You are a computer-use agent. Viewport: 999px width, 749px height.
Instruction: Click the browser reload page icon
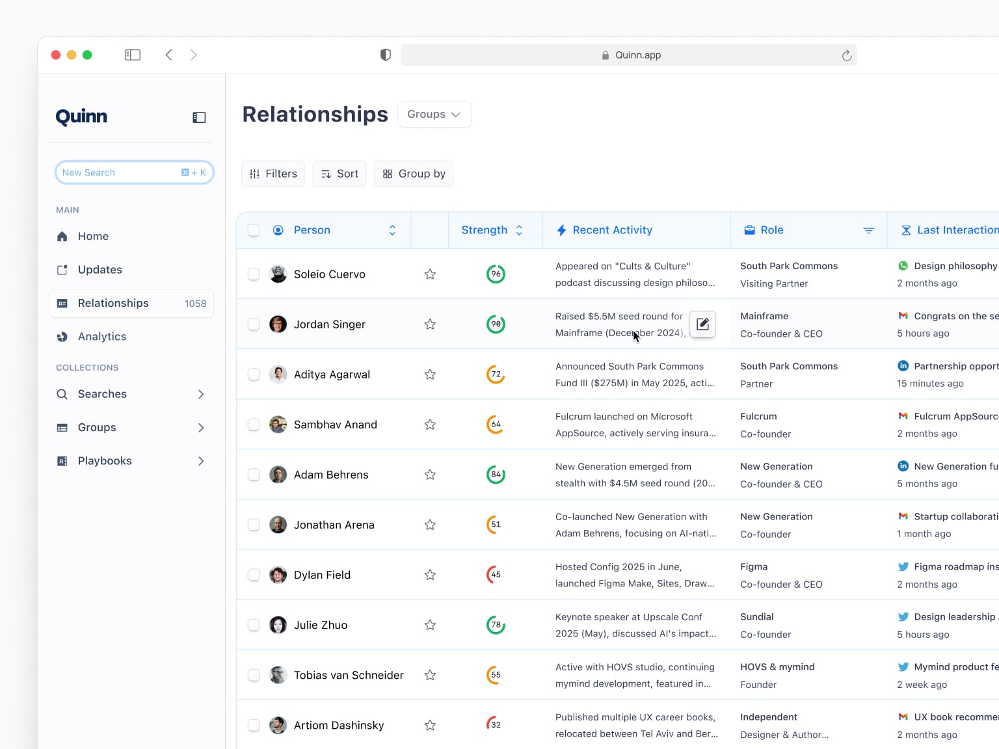coord(846,55)
